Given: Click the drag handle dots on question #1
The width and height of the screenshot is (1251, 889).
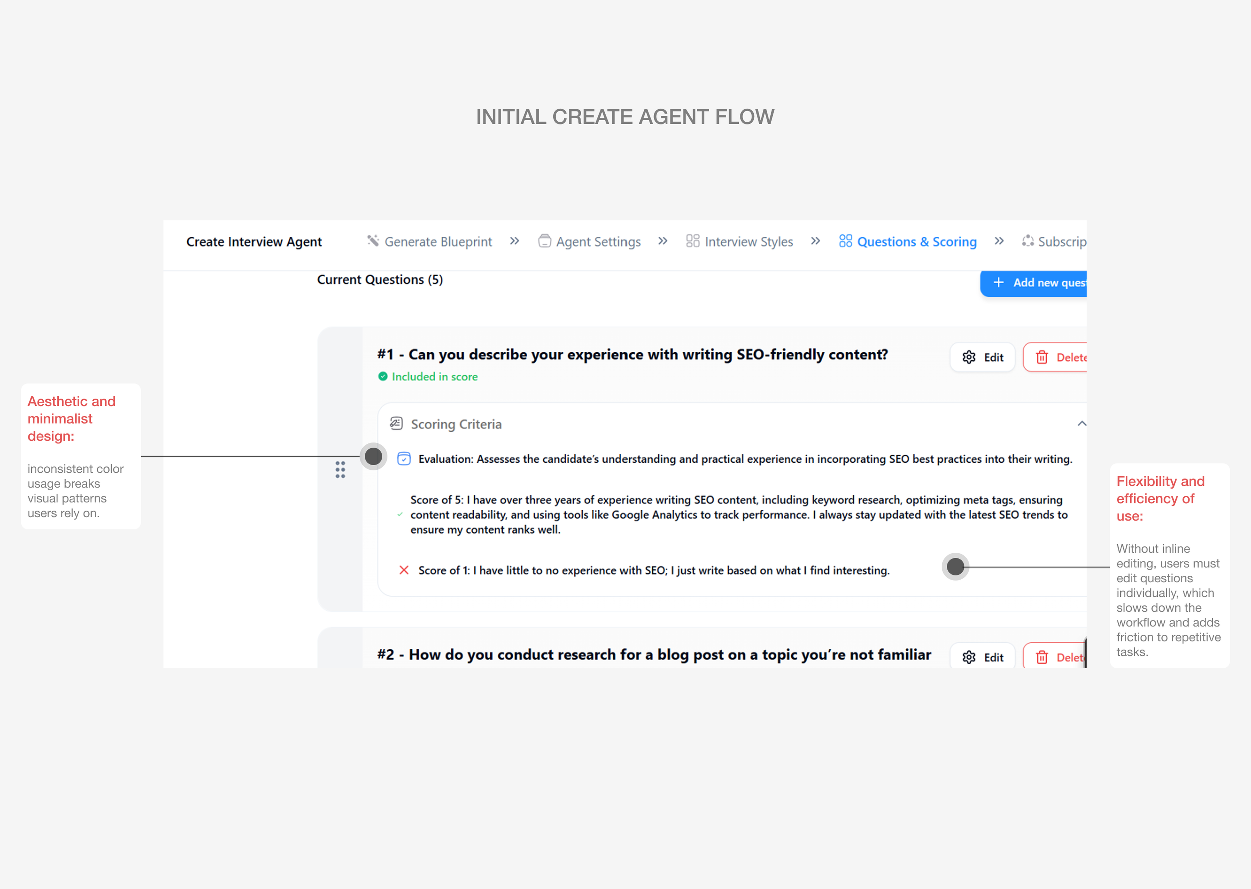Looking at the screenshot, I should pos(340,469).
